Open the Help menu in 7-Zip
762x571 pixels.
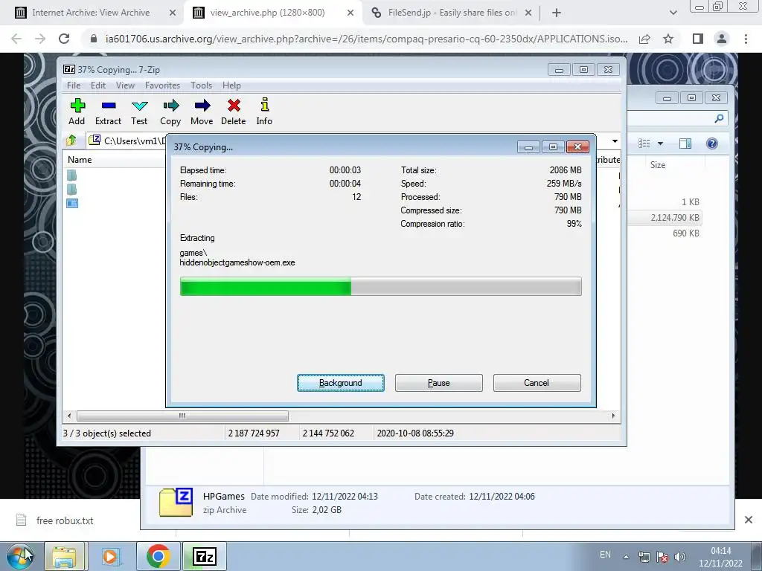coord(232,86)
